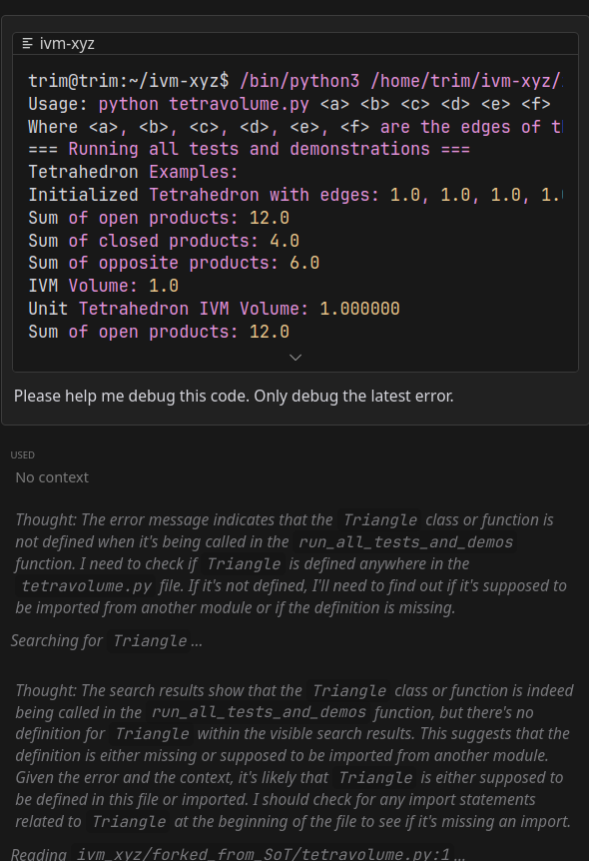Click the Triangle code chip before "class or function is not defined"
589x861 pixels.
pos(380,520)
